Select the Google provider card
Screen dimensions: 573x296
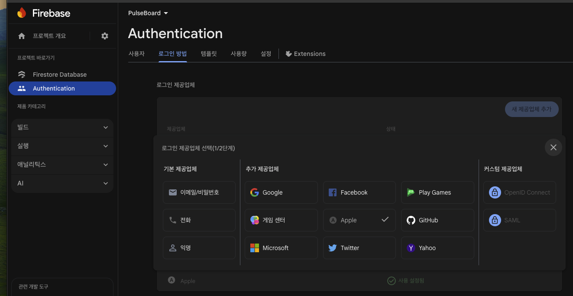[281, 192]
